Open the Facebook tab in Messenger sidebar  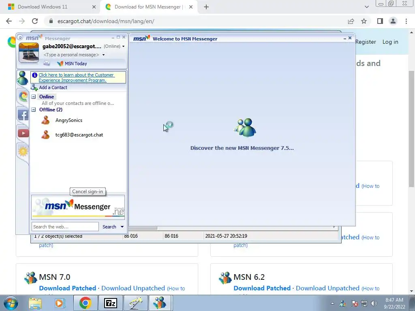23,115
